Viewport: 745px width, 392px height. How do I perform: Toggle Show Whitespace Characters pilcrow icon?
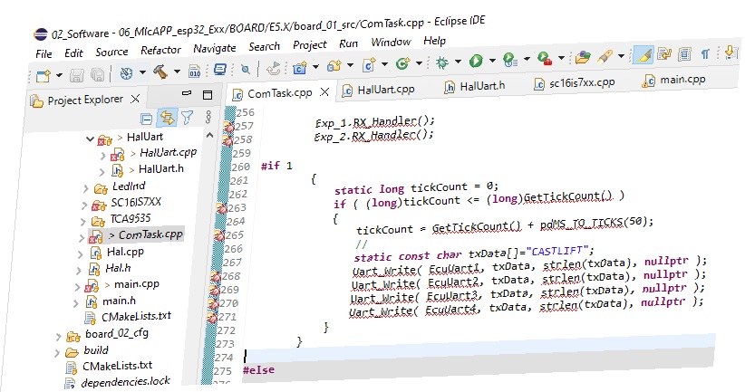tap(705, 53)
